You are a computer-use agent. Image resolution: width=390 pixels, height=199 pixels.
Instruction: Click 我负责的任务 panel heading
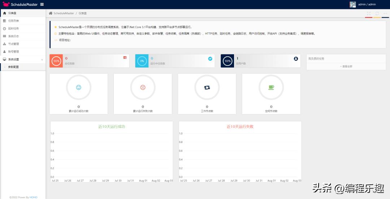pos(316,59)
